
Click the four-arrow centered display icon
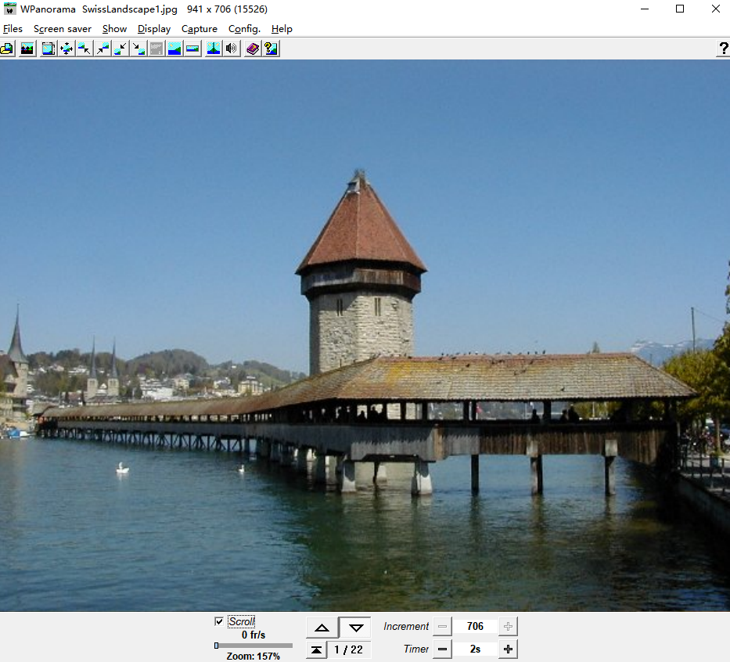67,49
